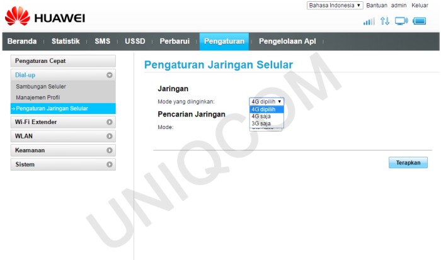Check the signal strength bars icon

pyautogui.click(x=369, y=21)
